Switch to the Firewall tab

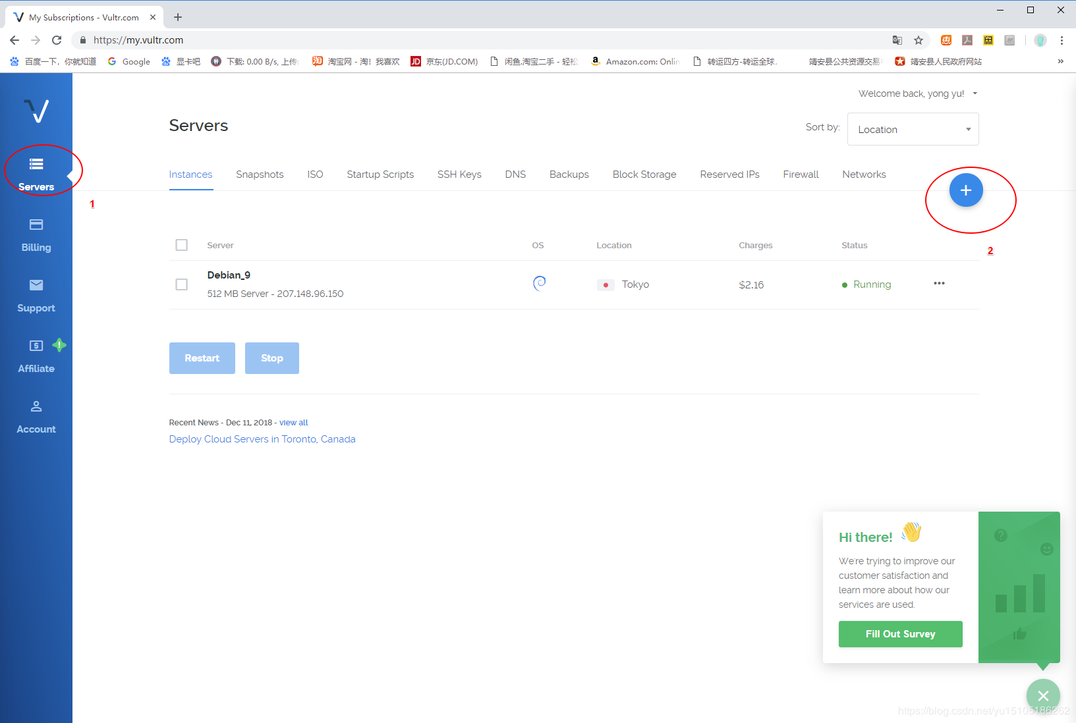coord(801,174)
